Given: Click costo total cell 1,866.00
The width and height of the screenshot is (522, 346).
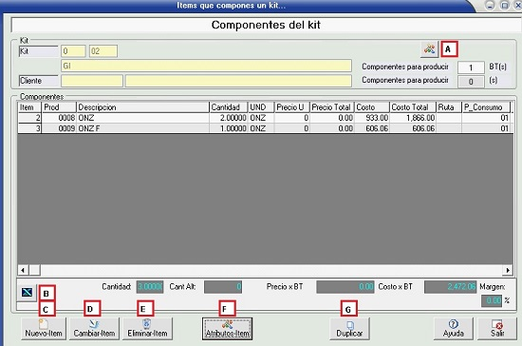Looking at the screenshot, I should tap(413, 118).
